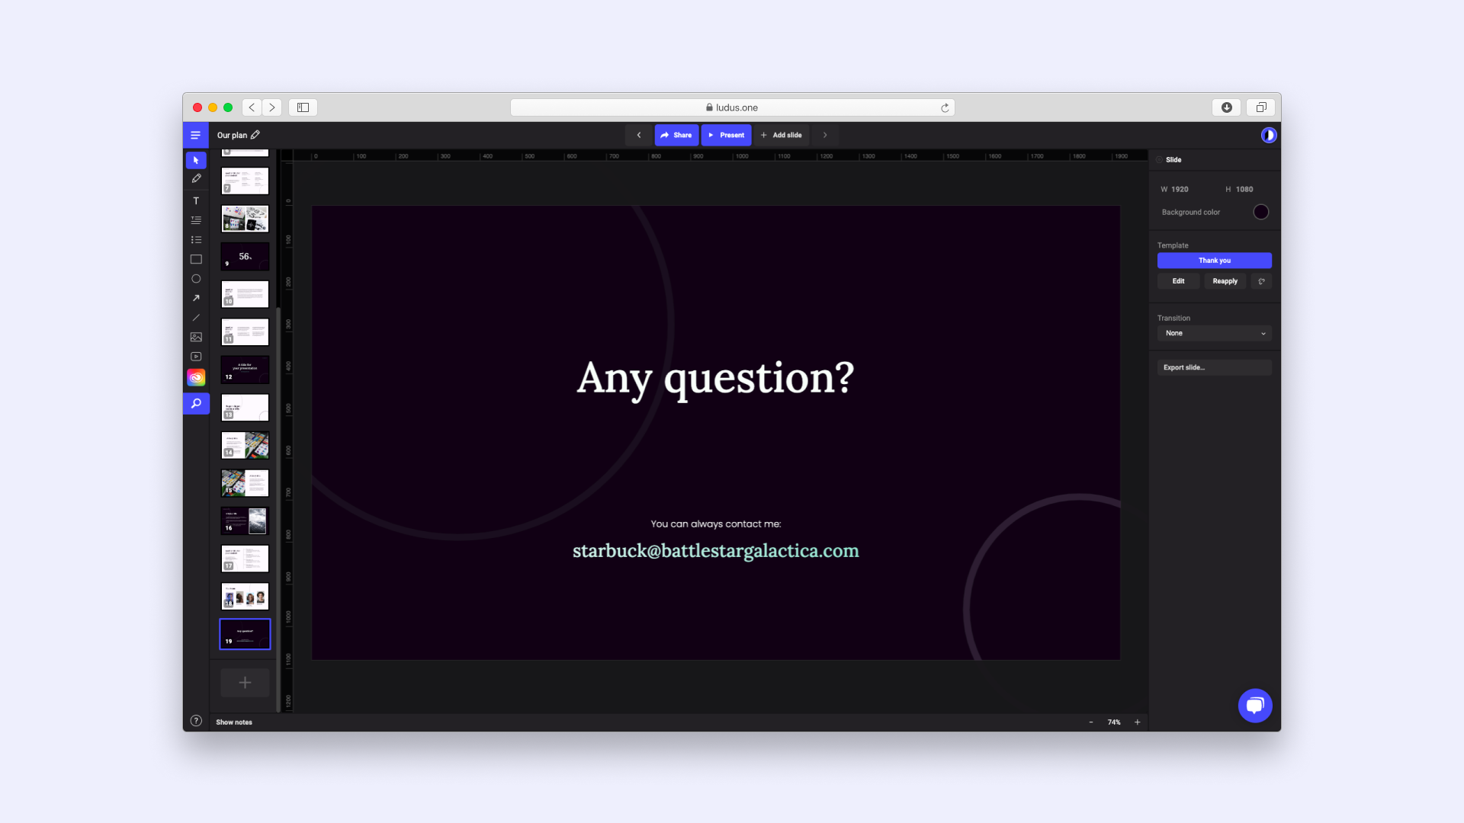Click the navigation back arrow
1464x823 pixels.
click(252, 107)
